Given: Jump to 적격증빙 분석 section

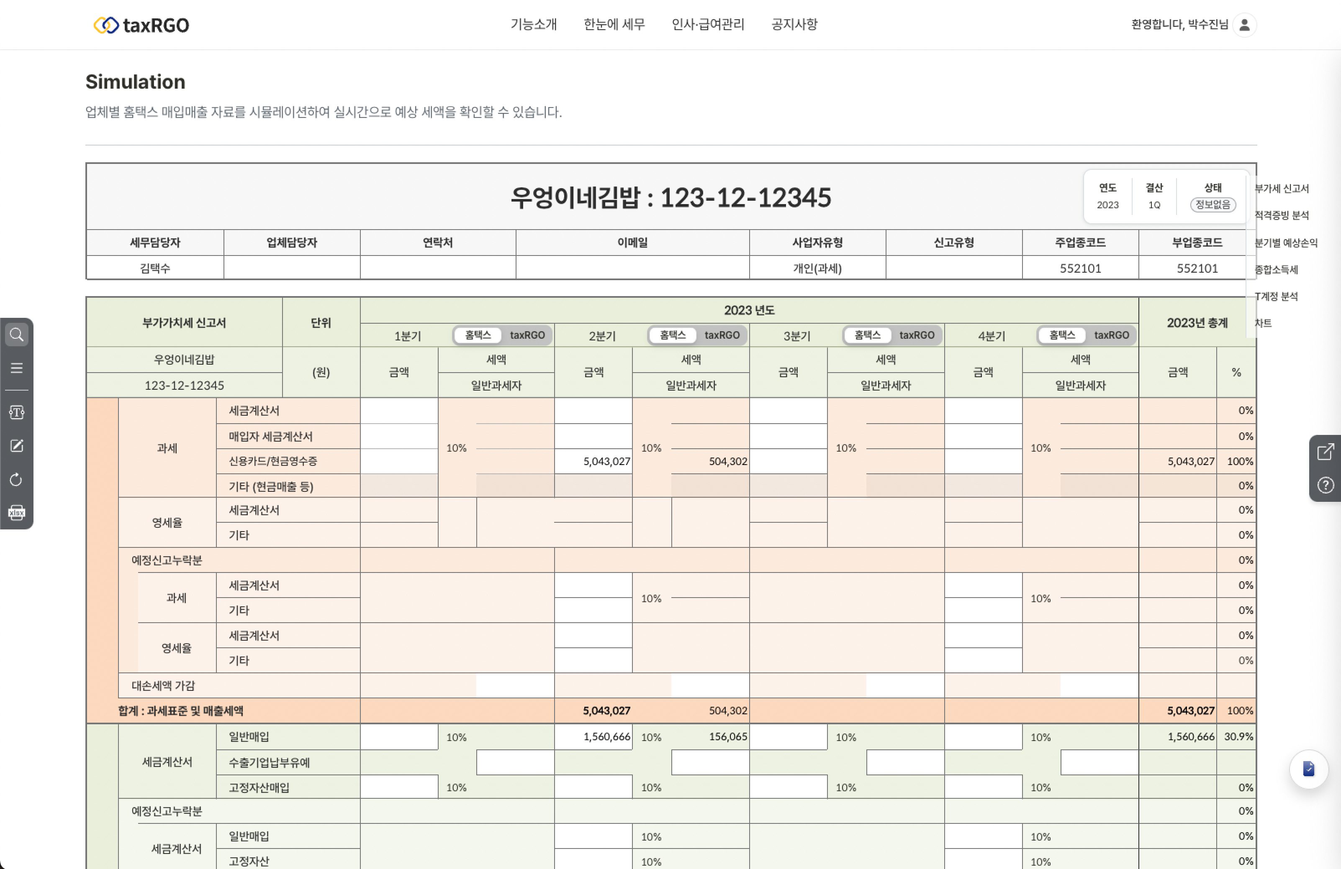Looking at the screenshot, I should (1282, 215).
